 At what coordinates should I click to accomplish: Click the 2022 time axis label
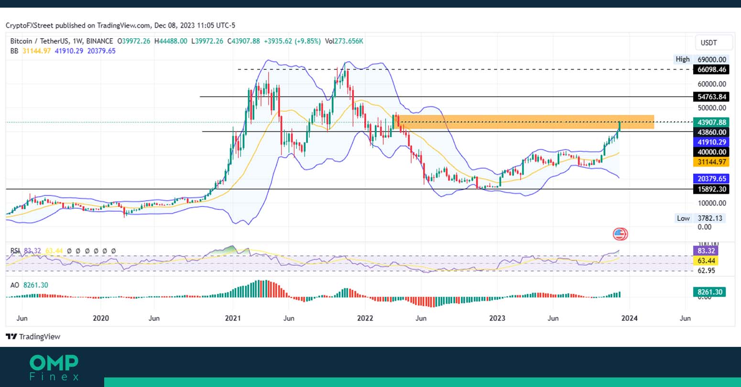365,318
